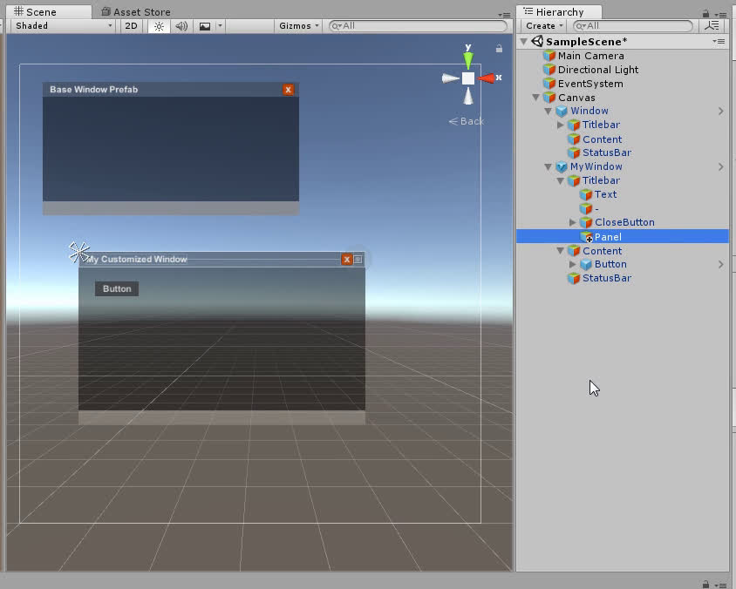This screenshot has width=736, height=589.
Task: Open the Gizmos dropdown menu
Action: click(x=299, y=26)
